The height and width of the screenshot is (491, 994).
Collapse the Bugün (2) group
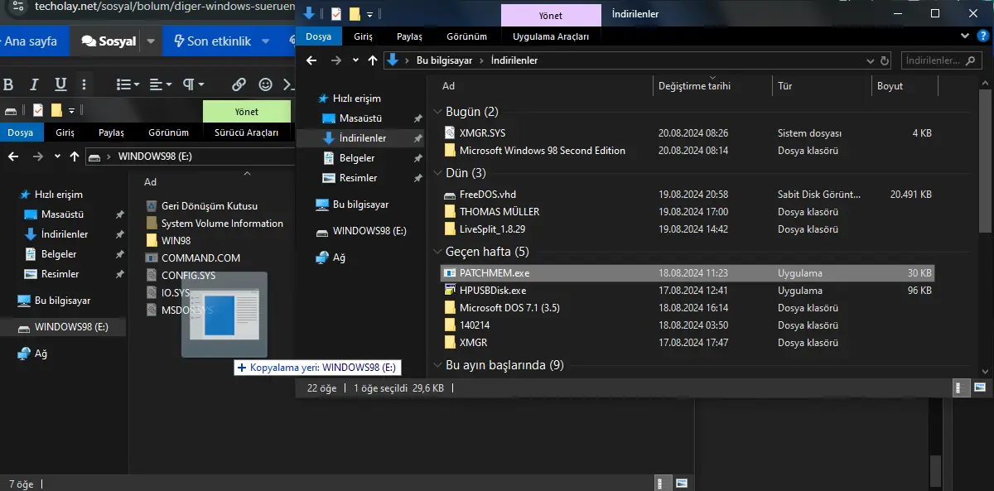point(437,112)
